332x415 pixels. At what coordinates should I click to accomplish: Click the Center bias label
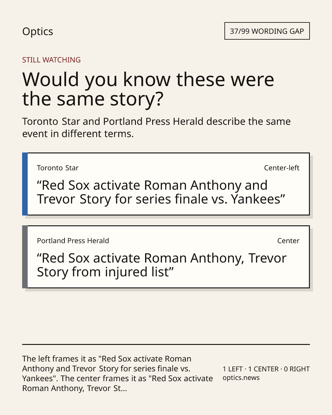pyautogui.click(x=288, y=241)
